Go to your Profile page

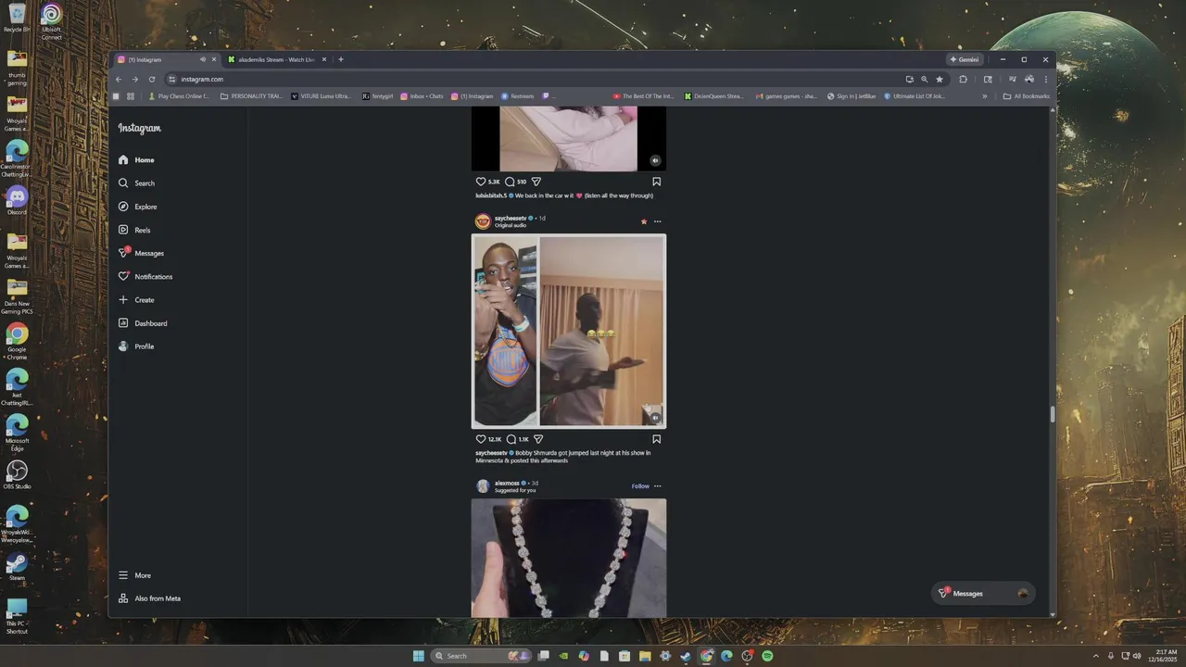pyautogui.click(x=136, y=346)
